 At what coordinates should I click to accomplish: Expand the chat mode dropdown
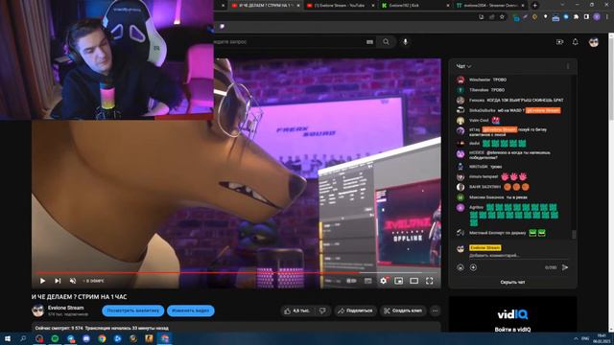[x=464, y=66]
